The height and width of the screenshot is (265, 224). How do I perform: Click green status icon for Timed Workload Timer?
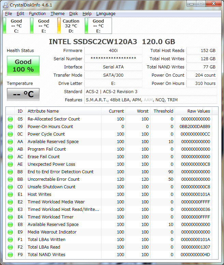[x=10, y=217]
